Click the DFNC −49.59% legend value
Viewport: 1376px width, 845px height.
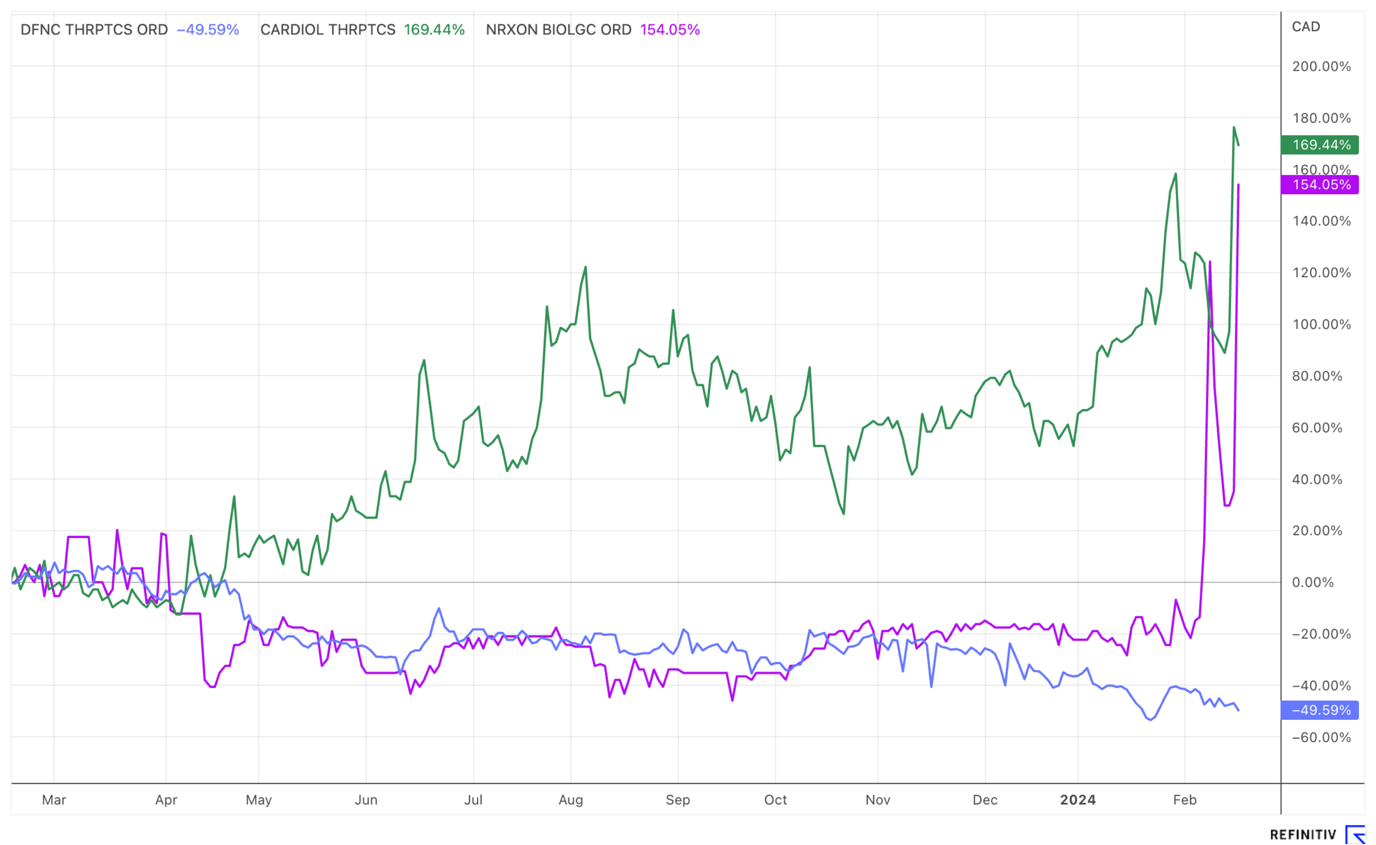(207, 30)
